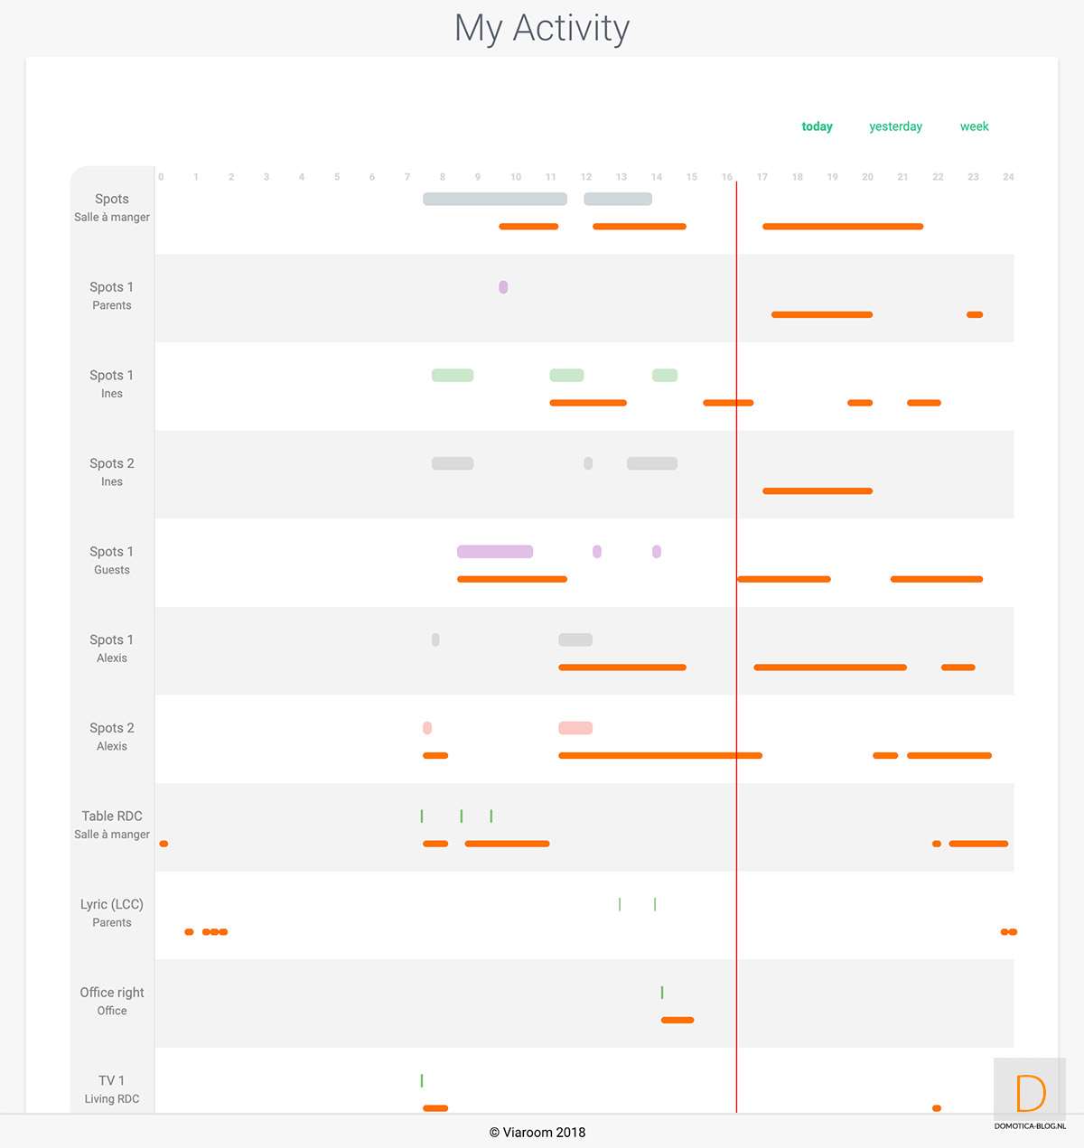Click the Spots 1 Guests device label
Image resolution: width=1084 pixels, height=1148 pixels.
112,560
